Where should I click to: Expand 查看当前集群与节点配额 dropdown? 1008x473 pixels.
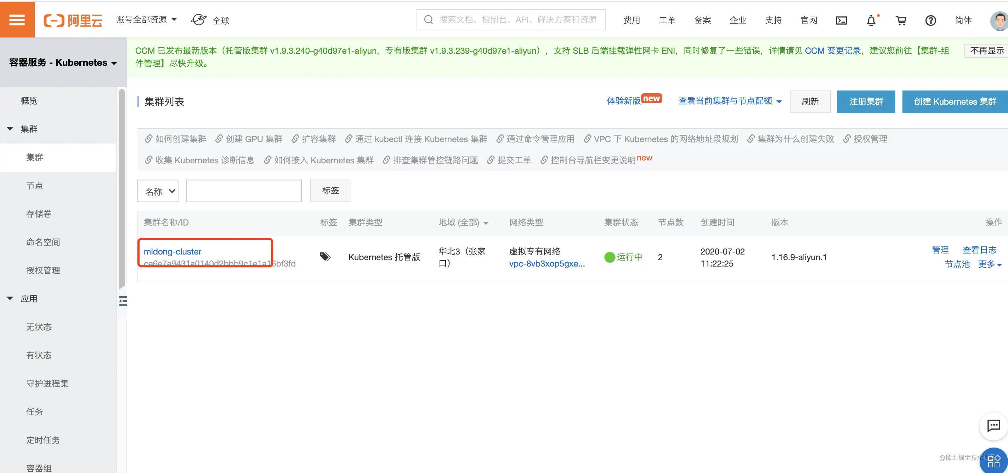(730, 101)
